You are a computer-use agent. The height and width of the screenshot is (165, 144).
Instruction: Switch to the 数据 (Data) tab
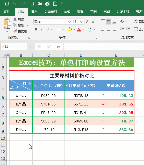[x=80, y=11]
